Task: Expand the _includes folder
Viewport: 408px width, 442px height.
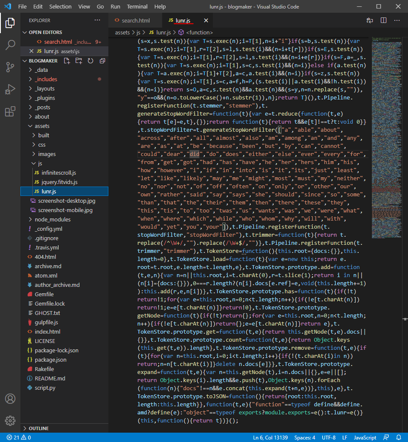Action: pyautogui.click(x=64, y=79)
